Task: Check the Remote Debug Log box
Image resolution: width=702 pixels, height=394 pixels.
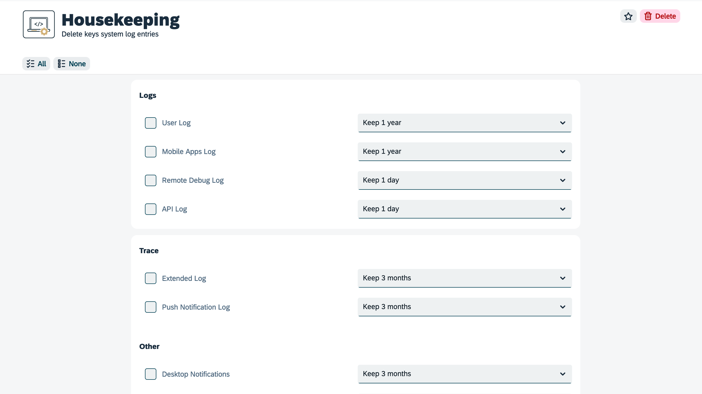Action: click(x=150, y=180)
